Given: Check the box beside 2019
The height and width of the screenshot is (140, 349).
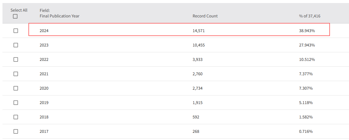Looking at the screenshot, I should [16, 103].
